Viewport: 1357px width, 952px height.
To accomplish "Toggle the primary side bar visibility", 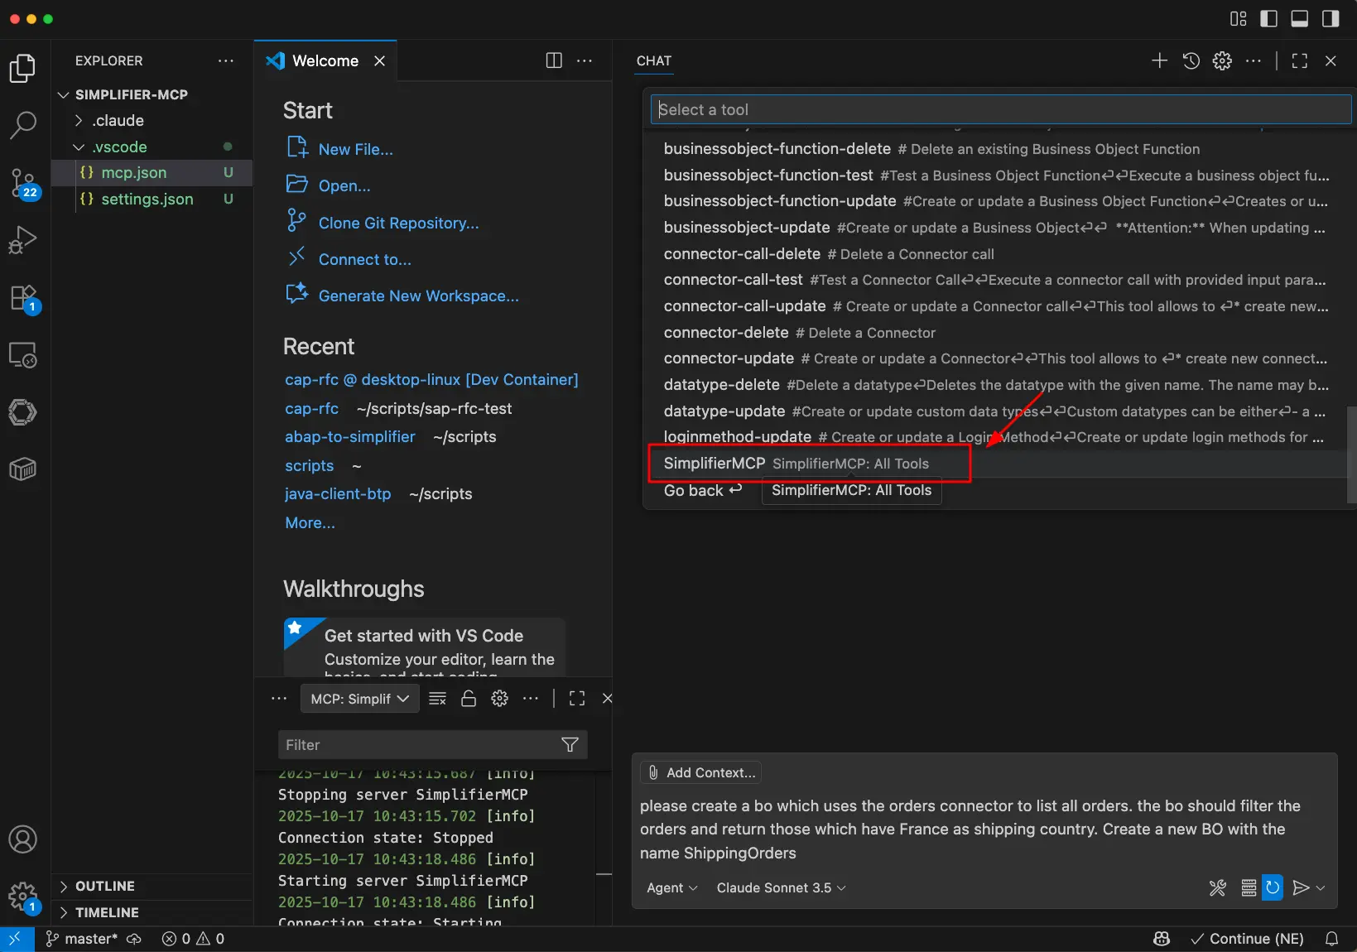I will pos(1268,19).
